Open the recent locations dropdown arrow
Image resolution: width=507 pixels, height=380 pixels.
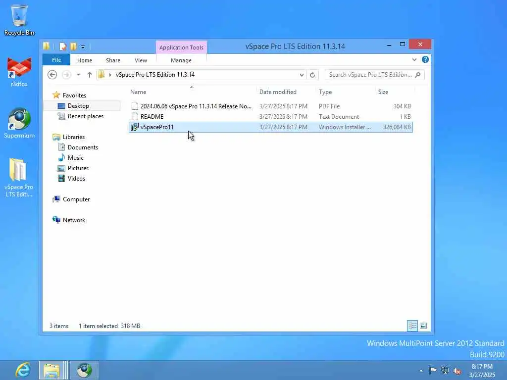78,75
